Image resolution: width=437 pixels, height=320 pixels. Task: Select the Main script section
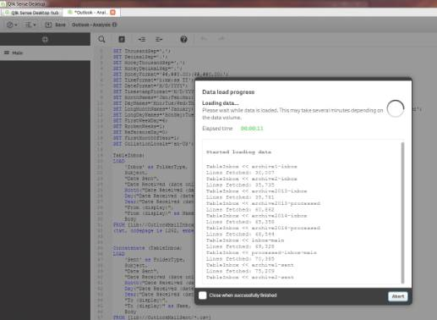tap(45, 52)
